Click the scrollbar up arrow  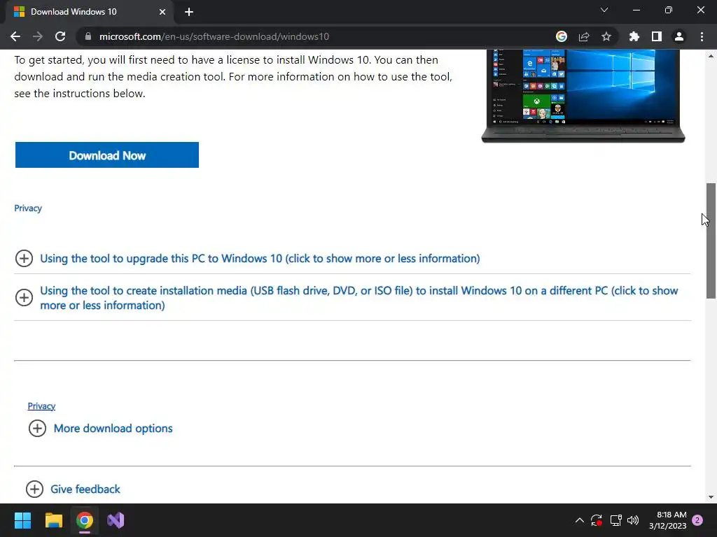[x=711, y=56]
